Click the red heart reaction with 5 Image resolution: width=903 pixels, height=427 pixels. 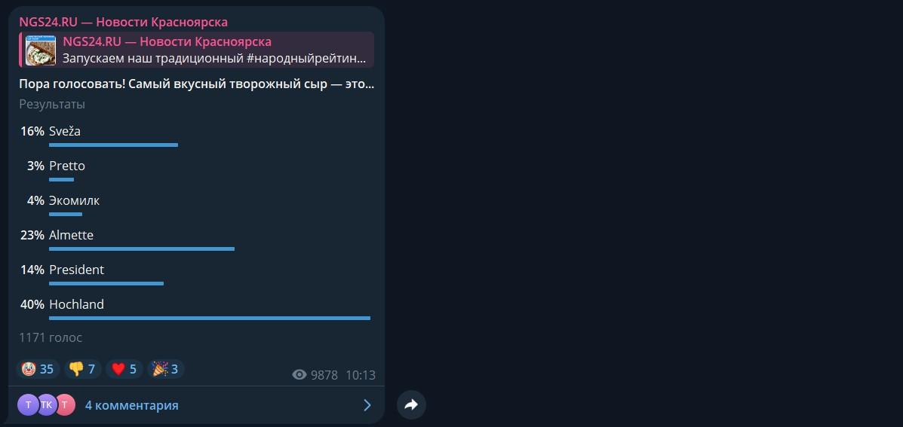(x=124, y=369)
